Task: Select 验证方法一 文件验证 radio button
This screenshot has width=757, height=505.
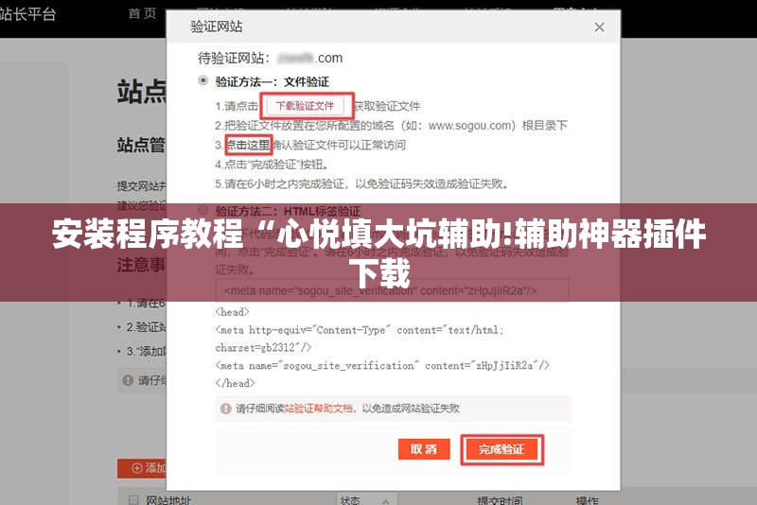Action: [203, 80]
